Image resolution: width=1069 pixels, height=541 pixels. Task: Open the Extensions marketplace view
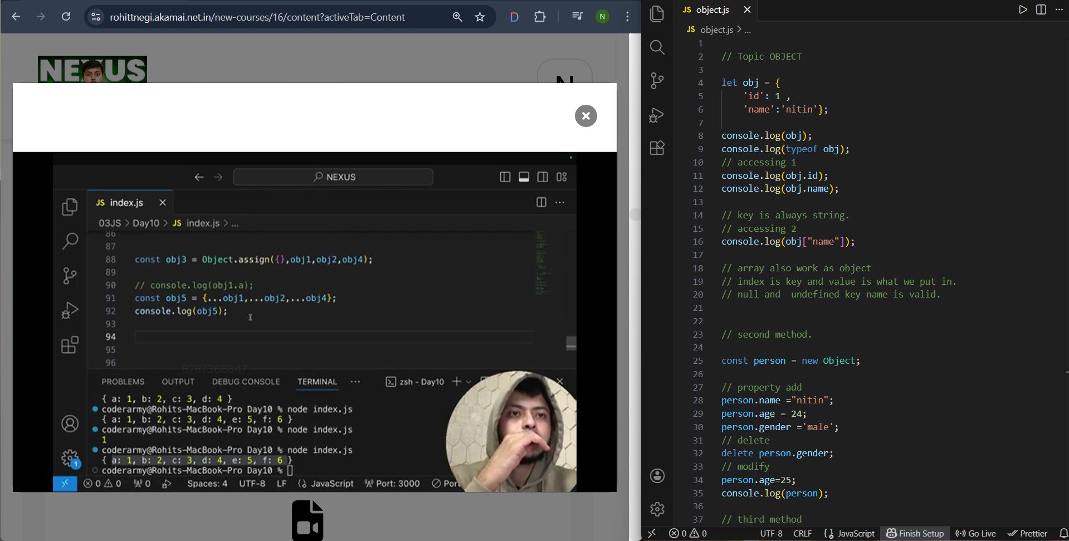coord(657,148)
